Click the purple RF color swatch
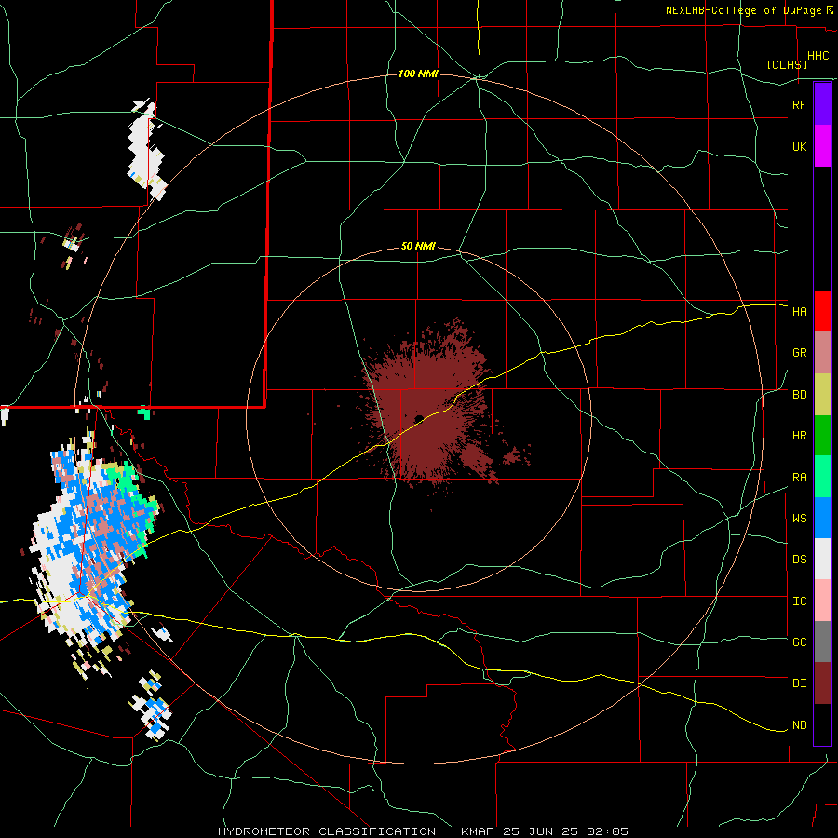Screen dimensions: 838x838 pos(822,104)
